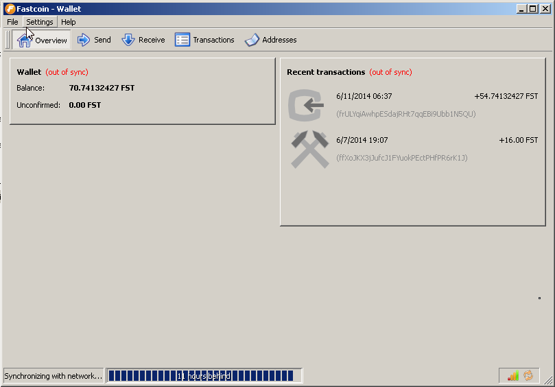Select the 6/11/2014 06:37 transaction date

(364, 96)
